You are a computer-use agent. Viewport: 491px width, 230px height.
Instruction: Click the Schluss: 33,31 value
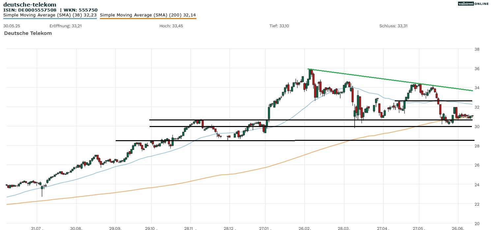(393, 26)
